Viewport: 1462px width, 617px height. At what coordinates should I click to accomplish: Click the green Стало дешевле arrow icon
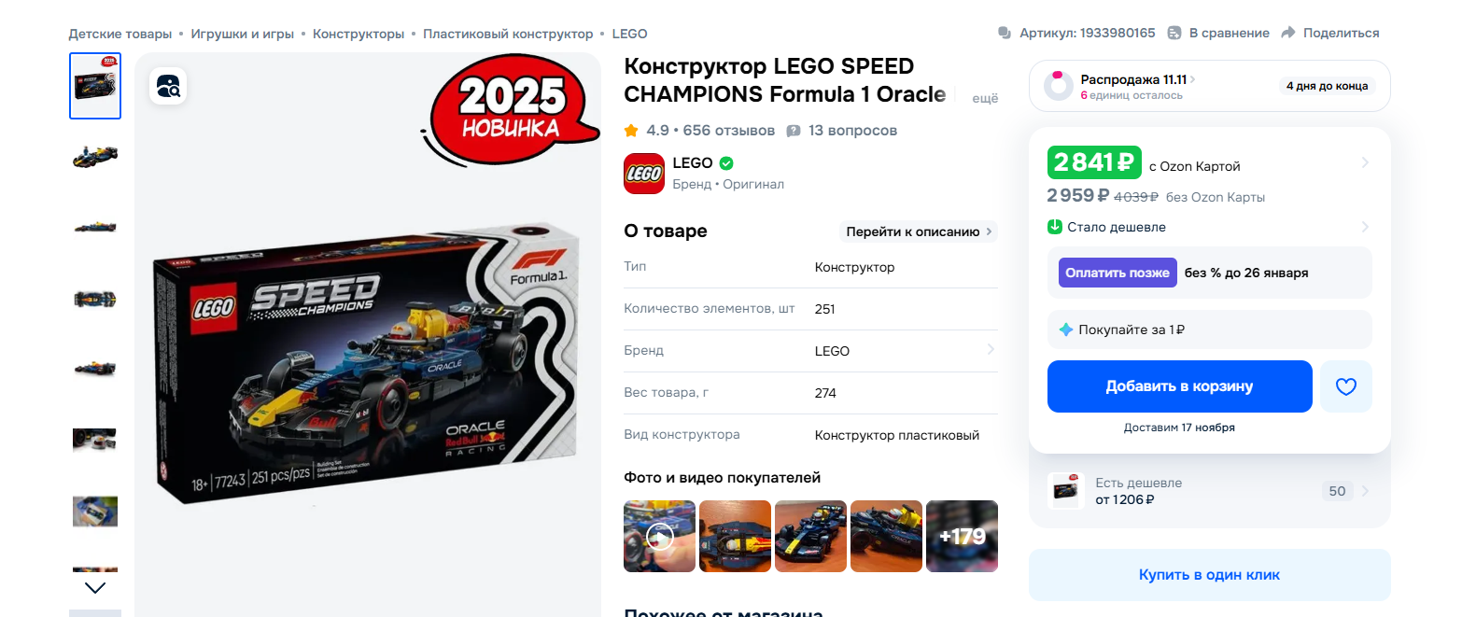coord(1055,227)
